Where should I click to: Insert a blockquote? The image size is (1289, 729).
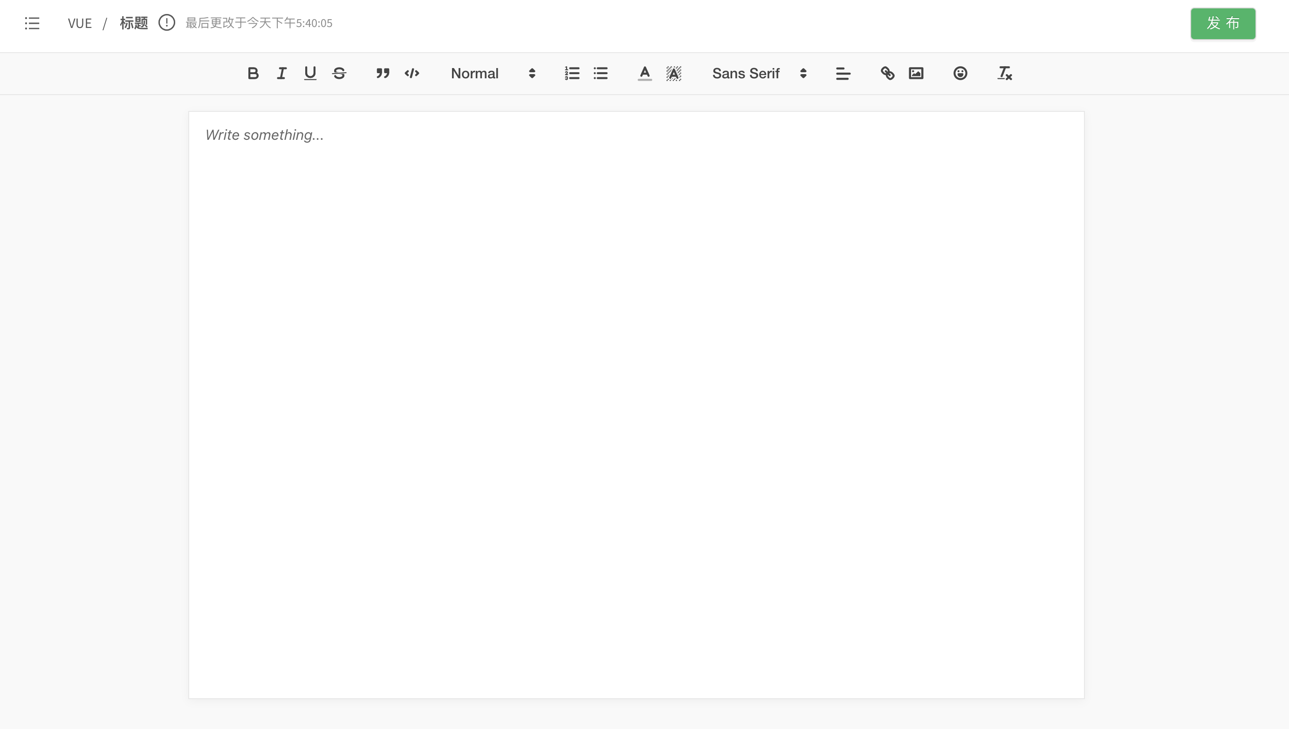(383, 74)
